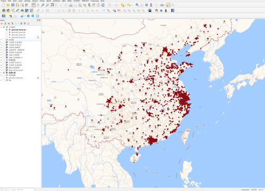Image resolution: width=265 pixels, height=191 pixels.
Task: Check the orange-symbol geocode_temp_lyr layer
Action: [7, 37]
